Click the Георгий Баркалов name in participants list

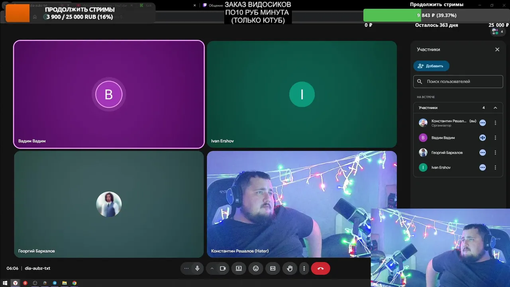click(x=447, y=153)
